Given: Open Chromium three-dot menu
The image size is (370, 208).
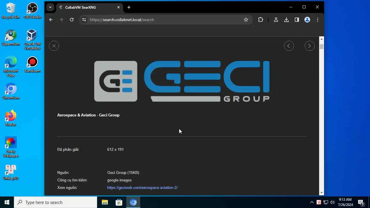Looking at the screenshot, I should point(318,20).
